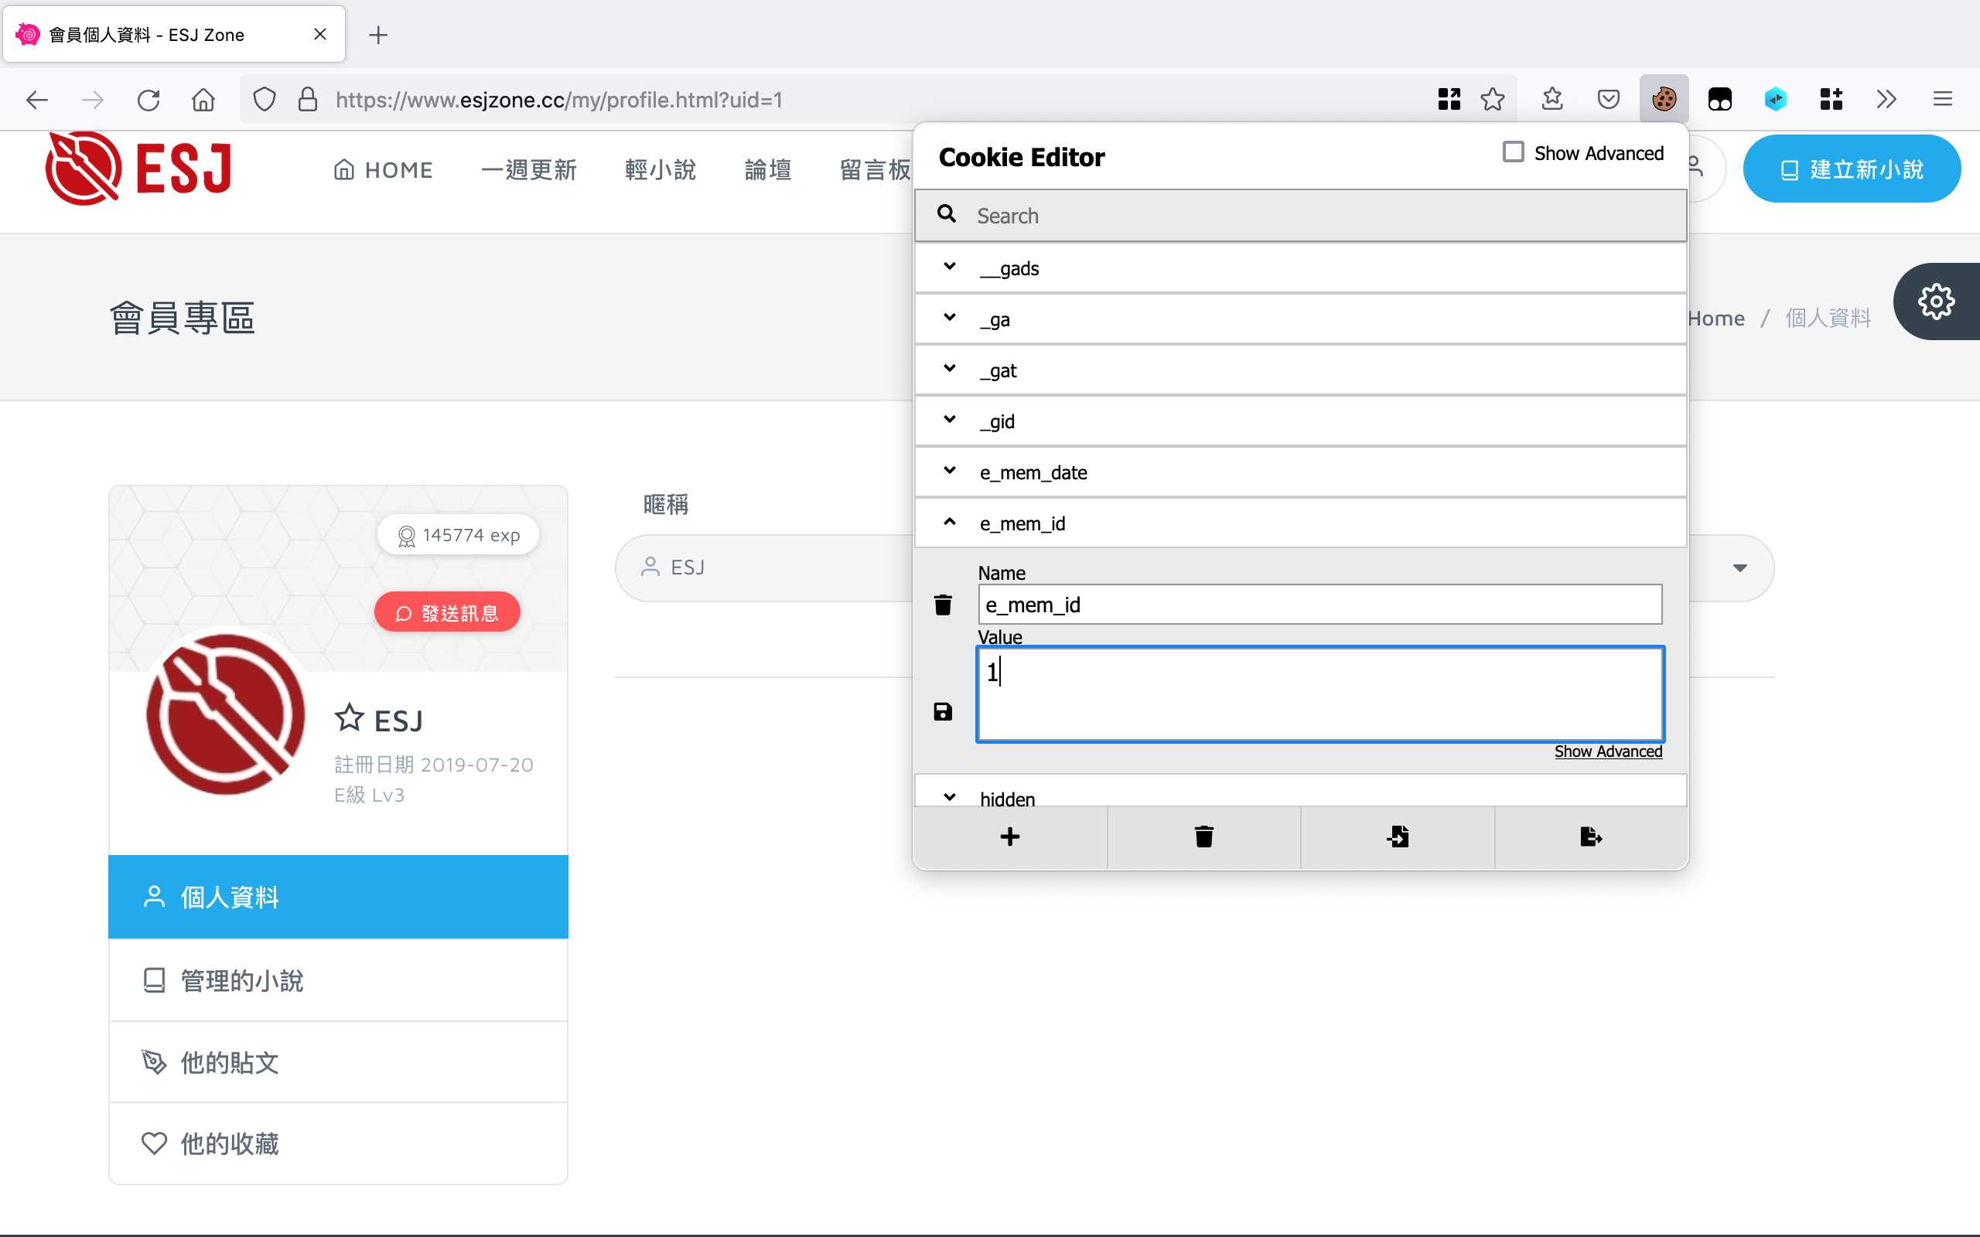Close the 會員個人資料 browser tab
This screenshot has width=1980, height=1237.
tap(320, 34)
